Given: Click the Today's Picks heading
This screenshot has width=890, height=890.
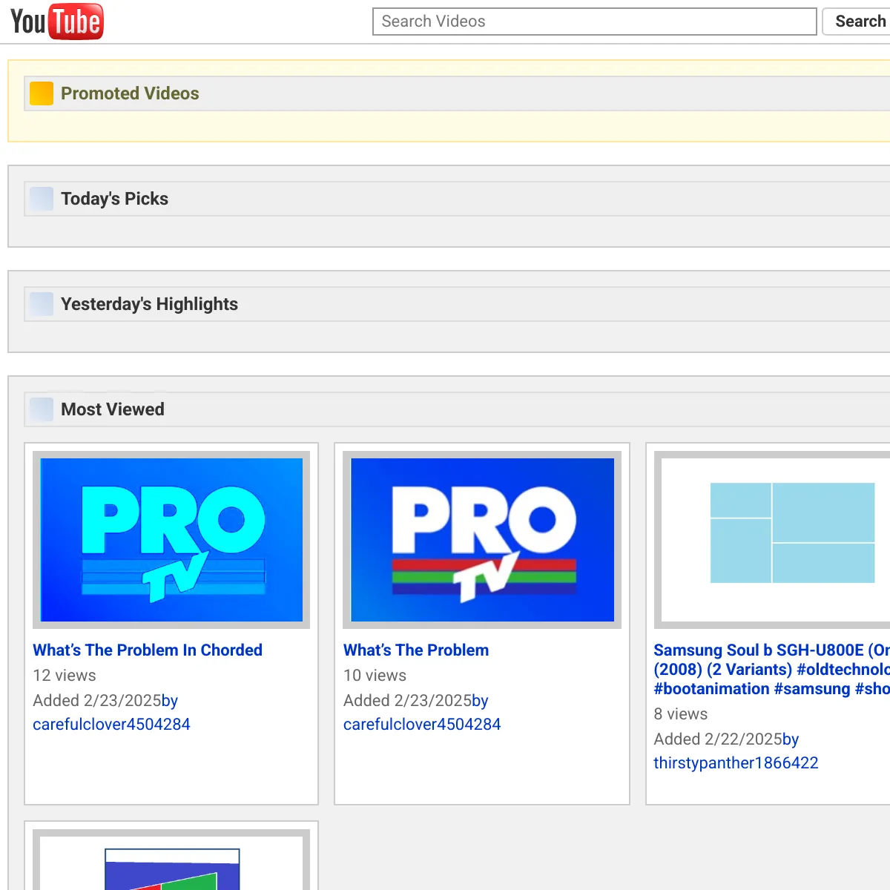Looking at the screenshot, I should (114, 199).
